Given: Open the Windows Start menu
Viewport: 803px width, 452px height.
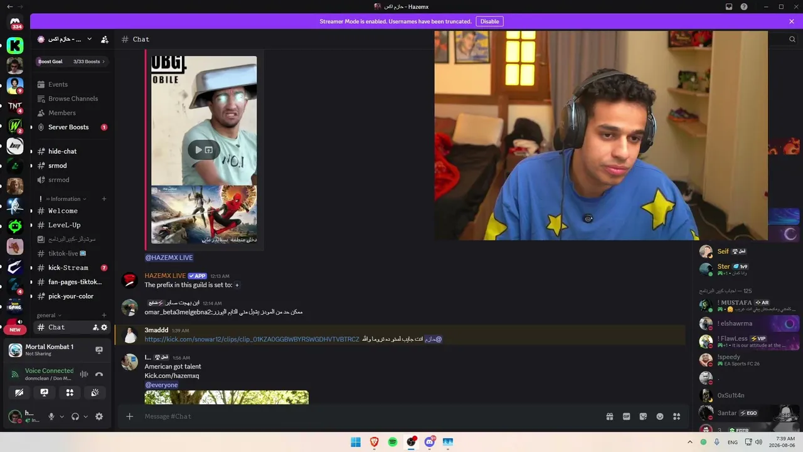Looking at the screenshot, I should 356,442.
